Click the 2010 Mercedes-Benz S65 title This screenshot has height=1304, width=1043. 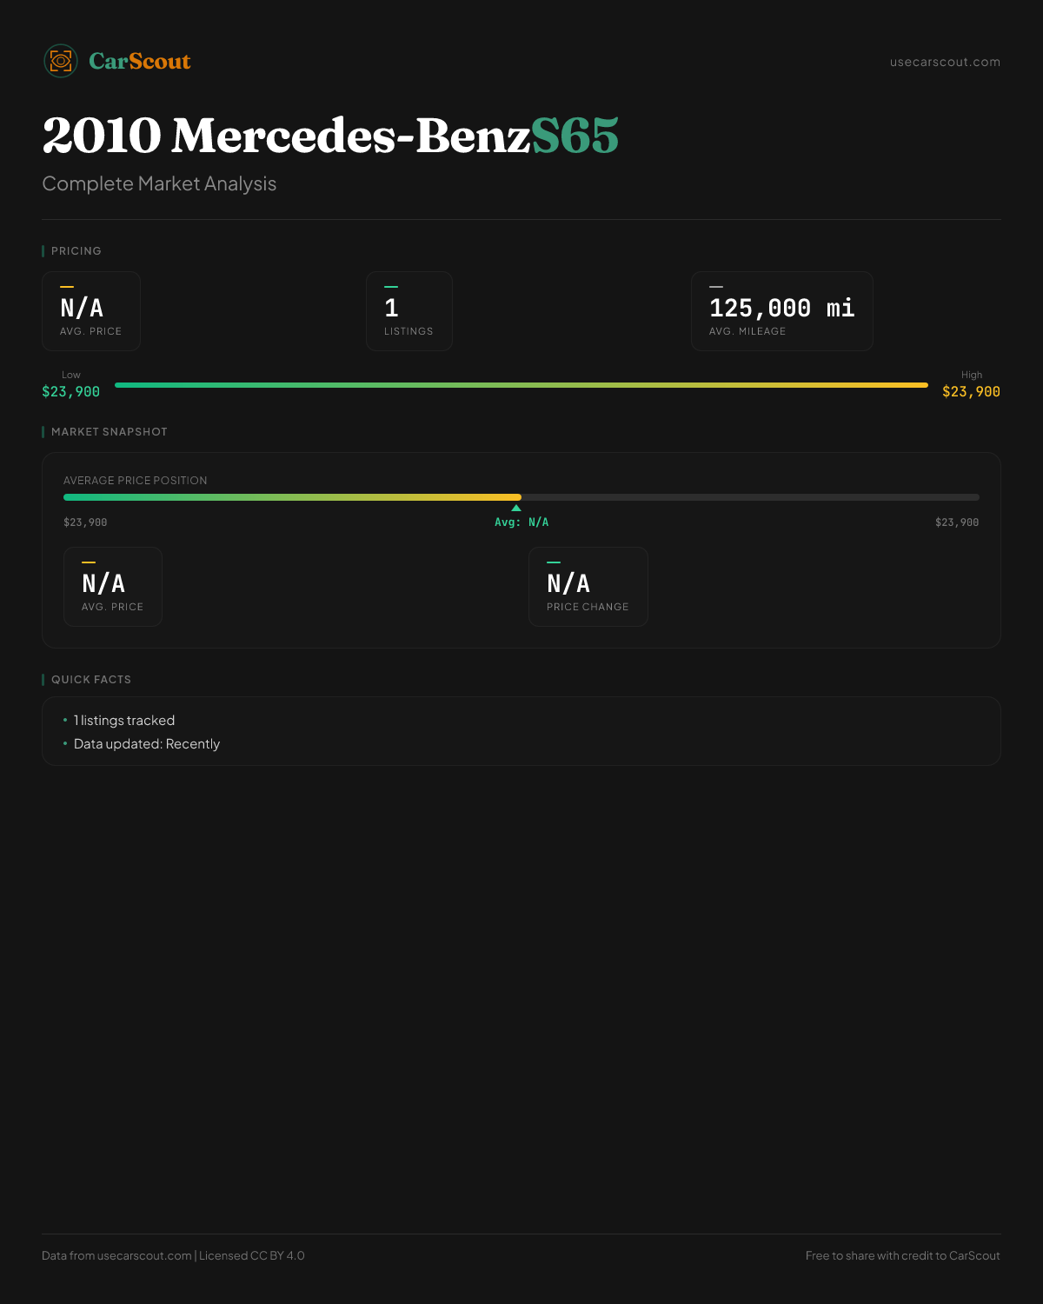point(330,136)
